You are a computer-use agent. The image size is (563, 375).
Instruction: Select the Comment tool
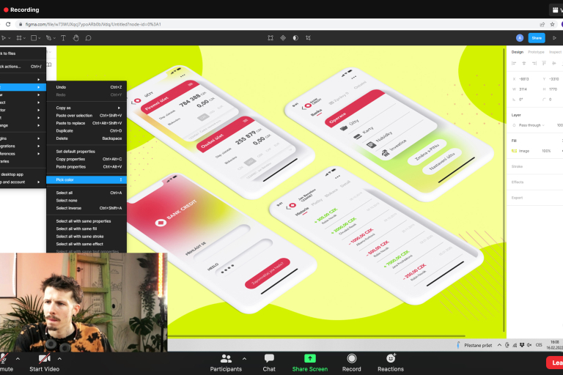click(88, 38)
